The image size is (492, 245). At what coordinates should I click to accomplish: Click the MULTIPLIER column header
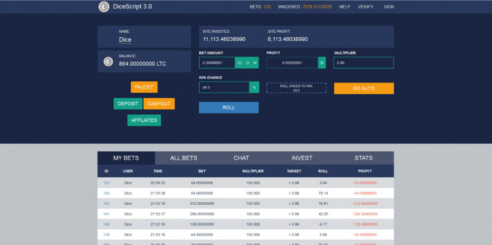[253, 171]
